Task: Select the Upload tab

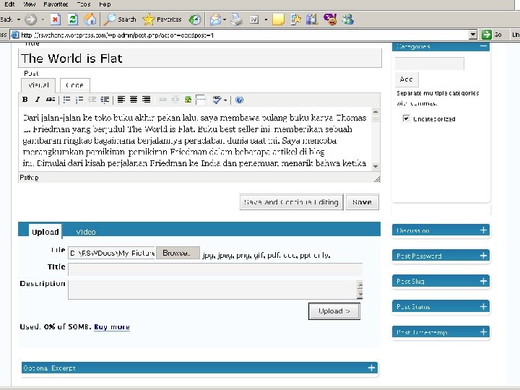Action: point(45,232)
